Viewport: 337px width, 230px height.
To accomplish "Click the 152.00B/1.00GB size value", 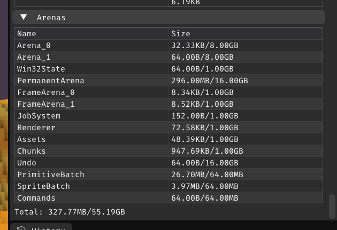I will click(205, 116).
